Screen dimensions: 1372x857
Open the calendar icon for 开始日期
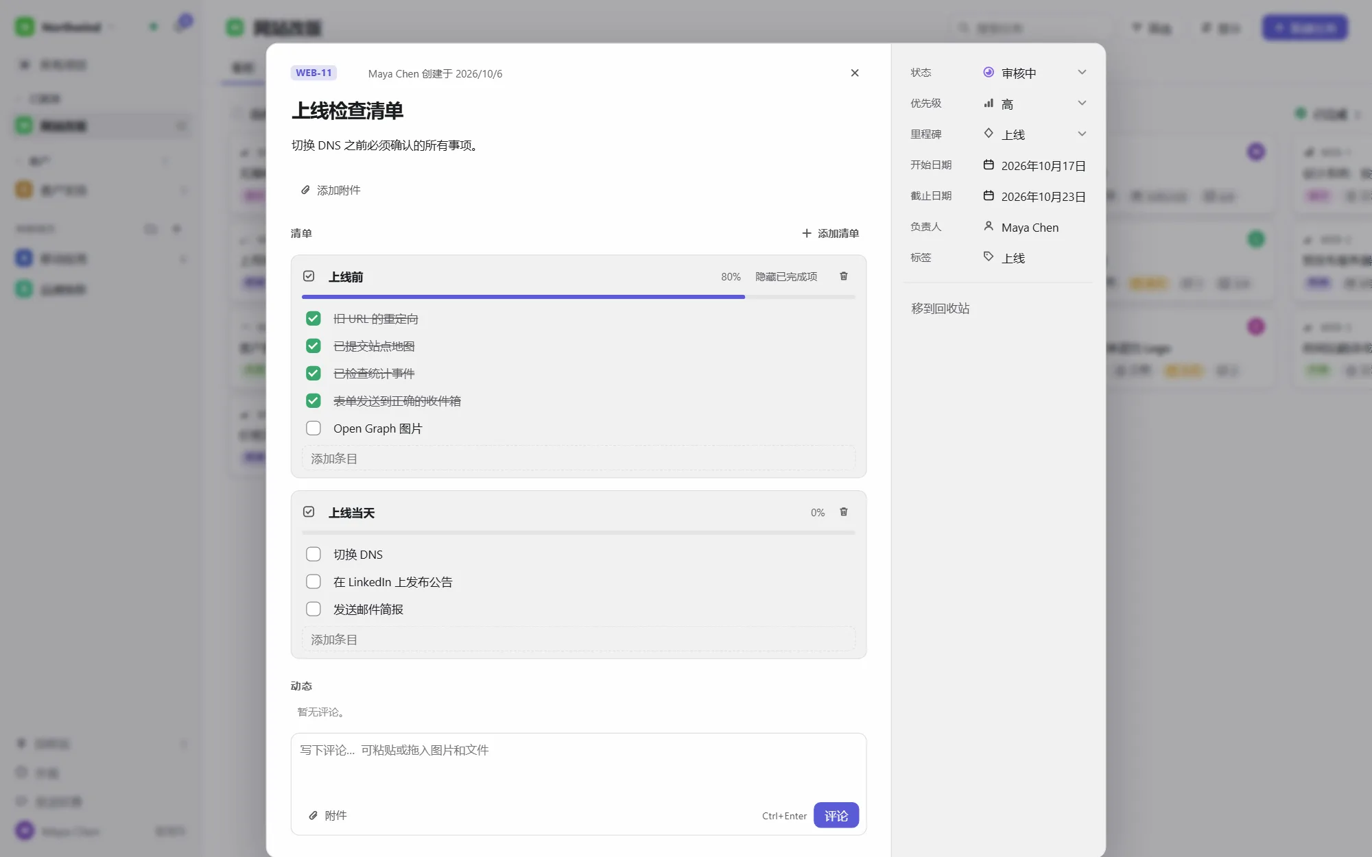989,165
